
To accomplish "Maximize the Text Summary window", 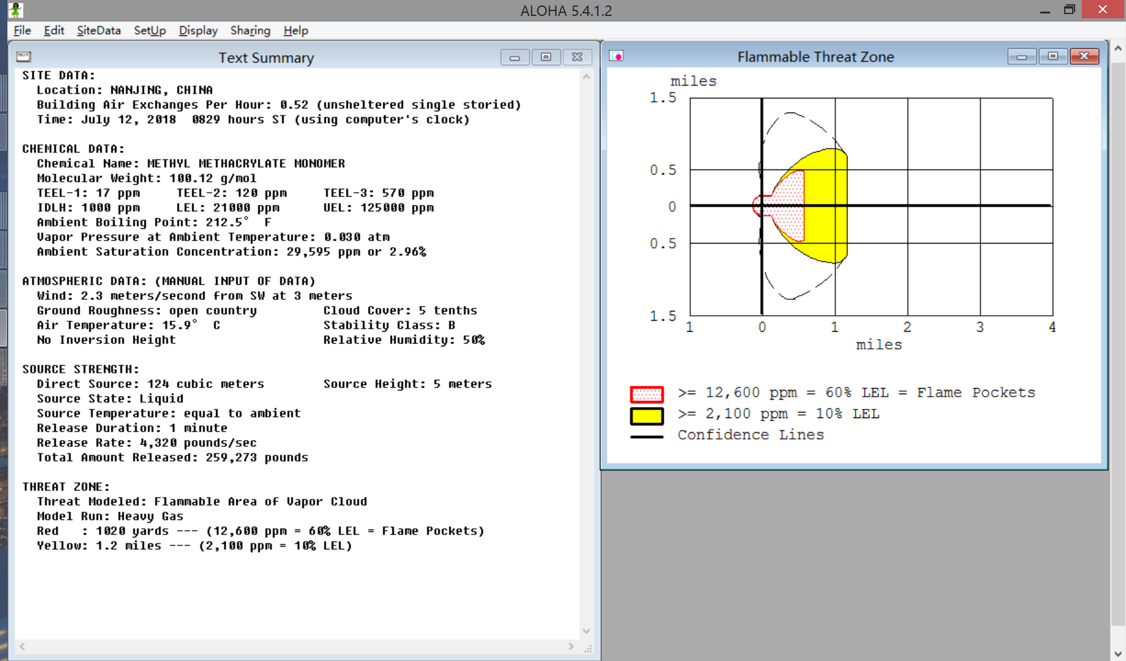I will click(x=546, y=57).
